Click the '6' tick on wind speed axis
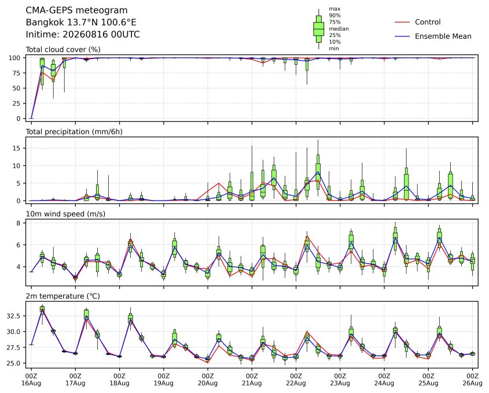 (x=19, y=245)
